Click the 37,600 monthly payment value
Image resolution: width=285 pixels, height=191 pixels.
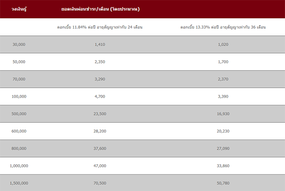coord(100,148)
